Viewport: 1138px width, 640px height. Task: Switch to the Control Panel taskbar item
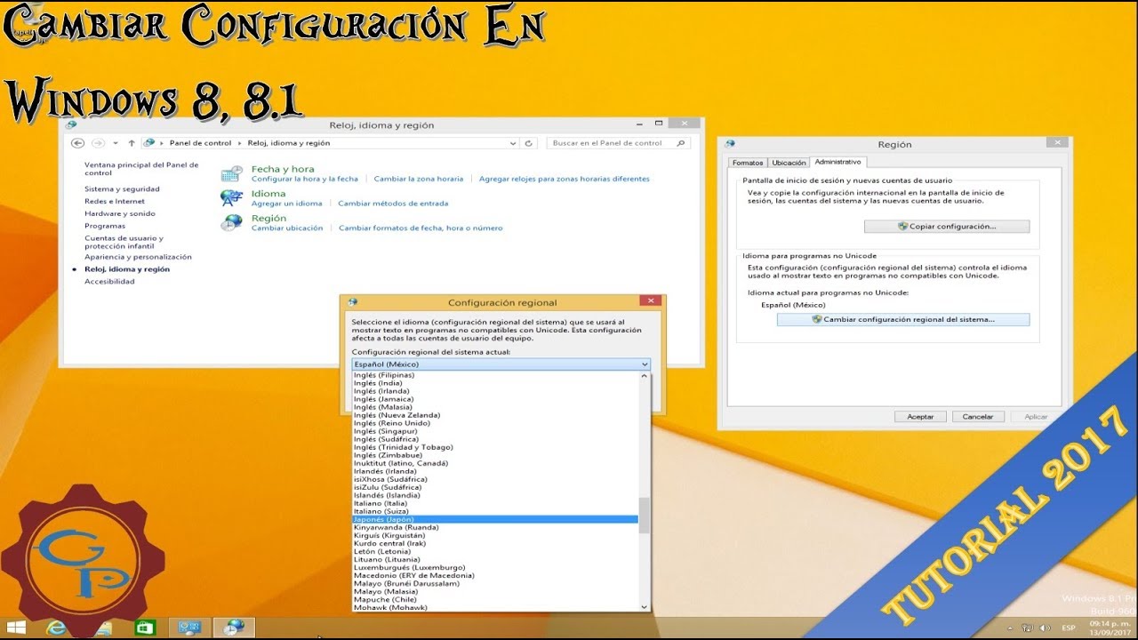coord(189,628)
